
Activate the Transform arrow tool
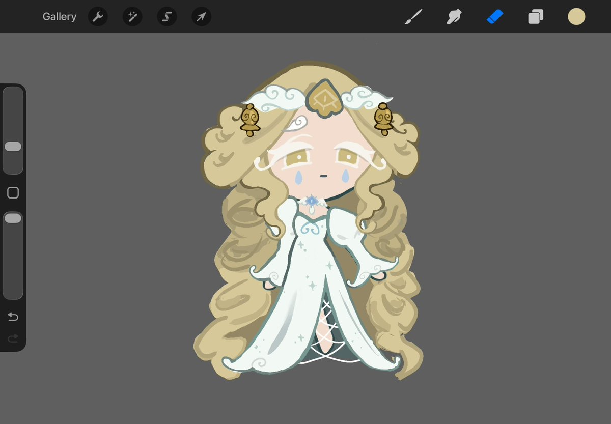coord(202,17)
